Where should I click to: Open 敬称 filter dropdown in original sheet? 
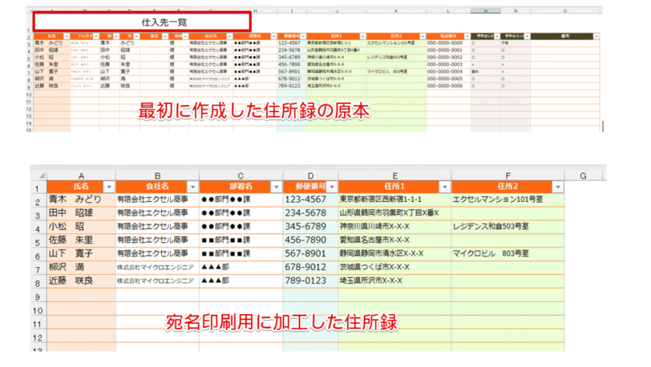185,37
